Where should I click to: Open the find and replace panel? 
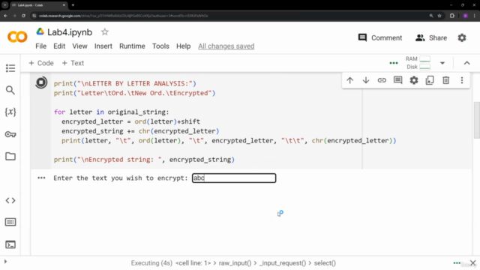(x=10, y=90)
